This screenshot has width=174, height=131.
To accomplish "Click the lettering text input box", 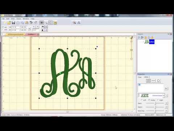I will pos(151,88).
